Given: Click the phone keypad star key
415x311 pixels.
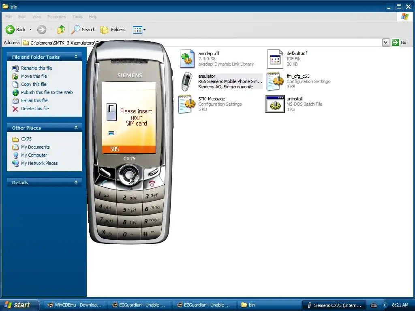Looking at the screenshot, I should pyautogui.click(x=107, y=232).
